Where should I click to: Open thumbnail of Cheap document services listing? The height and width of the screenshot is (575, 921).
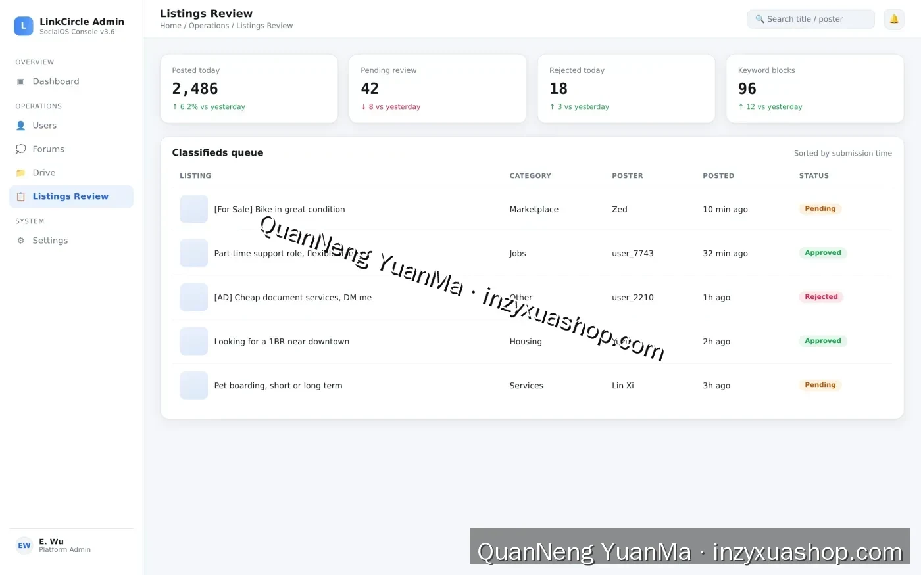(x=193, y=297)
